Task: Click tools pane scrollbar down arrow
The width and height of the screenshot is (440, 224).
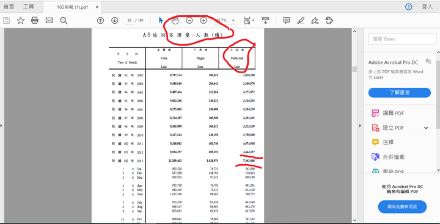Action: point(438,170)
